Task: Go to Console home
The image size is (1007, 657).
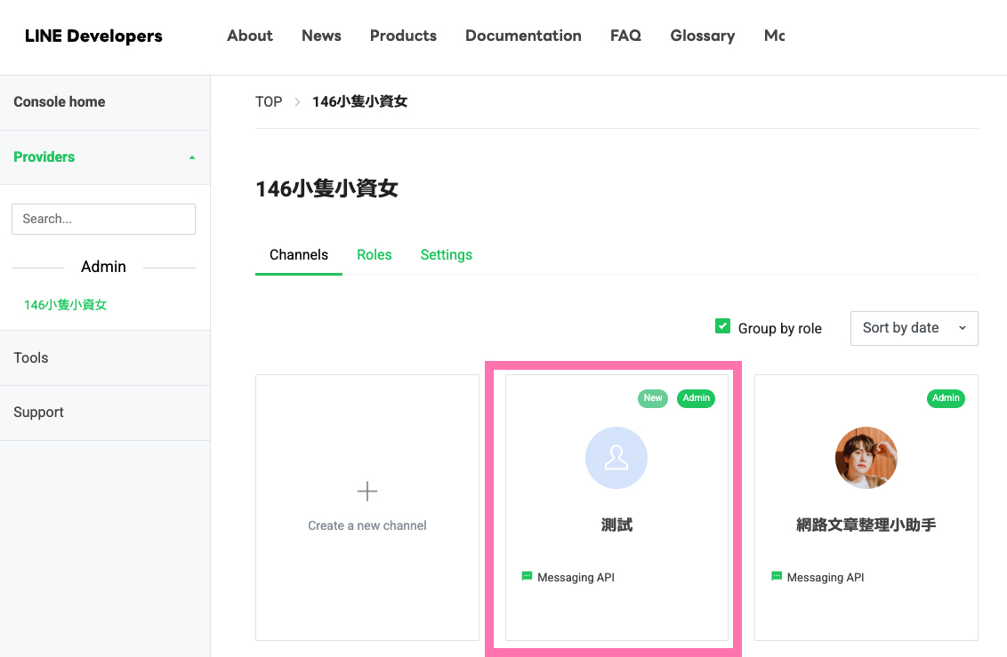Action: coord(60,102)
